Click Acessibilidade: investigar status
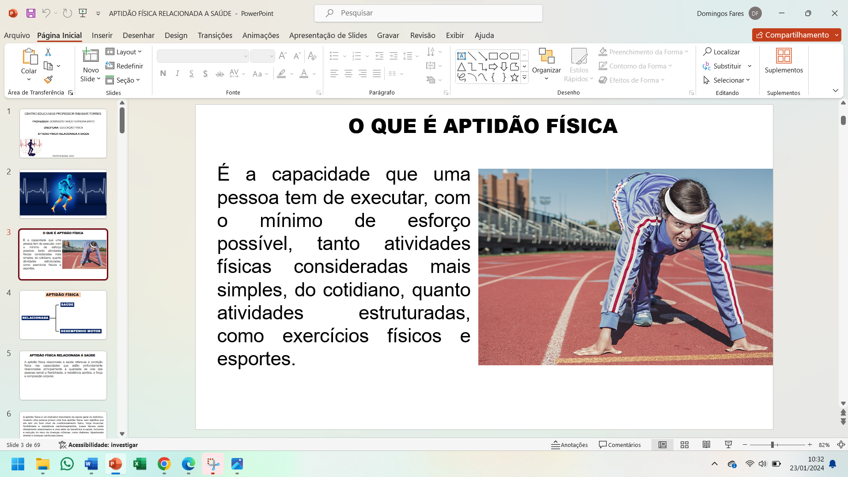This screenshot has height=477, width=848. coord(98,445)
